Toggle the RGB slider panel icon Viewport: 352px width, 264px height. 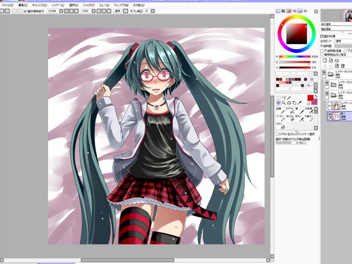click(x=284, y=11)
